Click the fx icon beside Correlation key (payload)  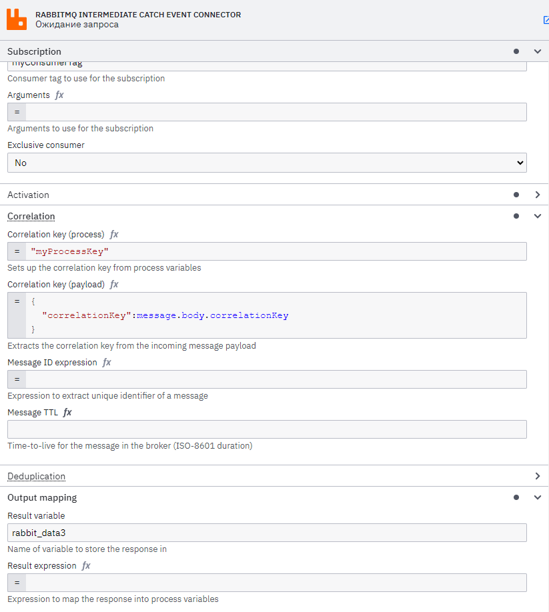click(x=113, y=284)
